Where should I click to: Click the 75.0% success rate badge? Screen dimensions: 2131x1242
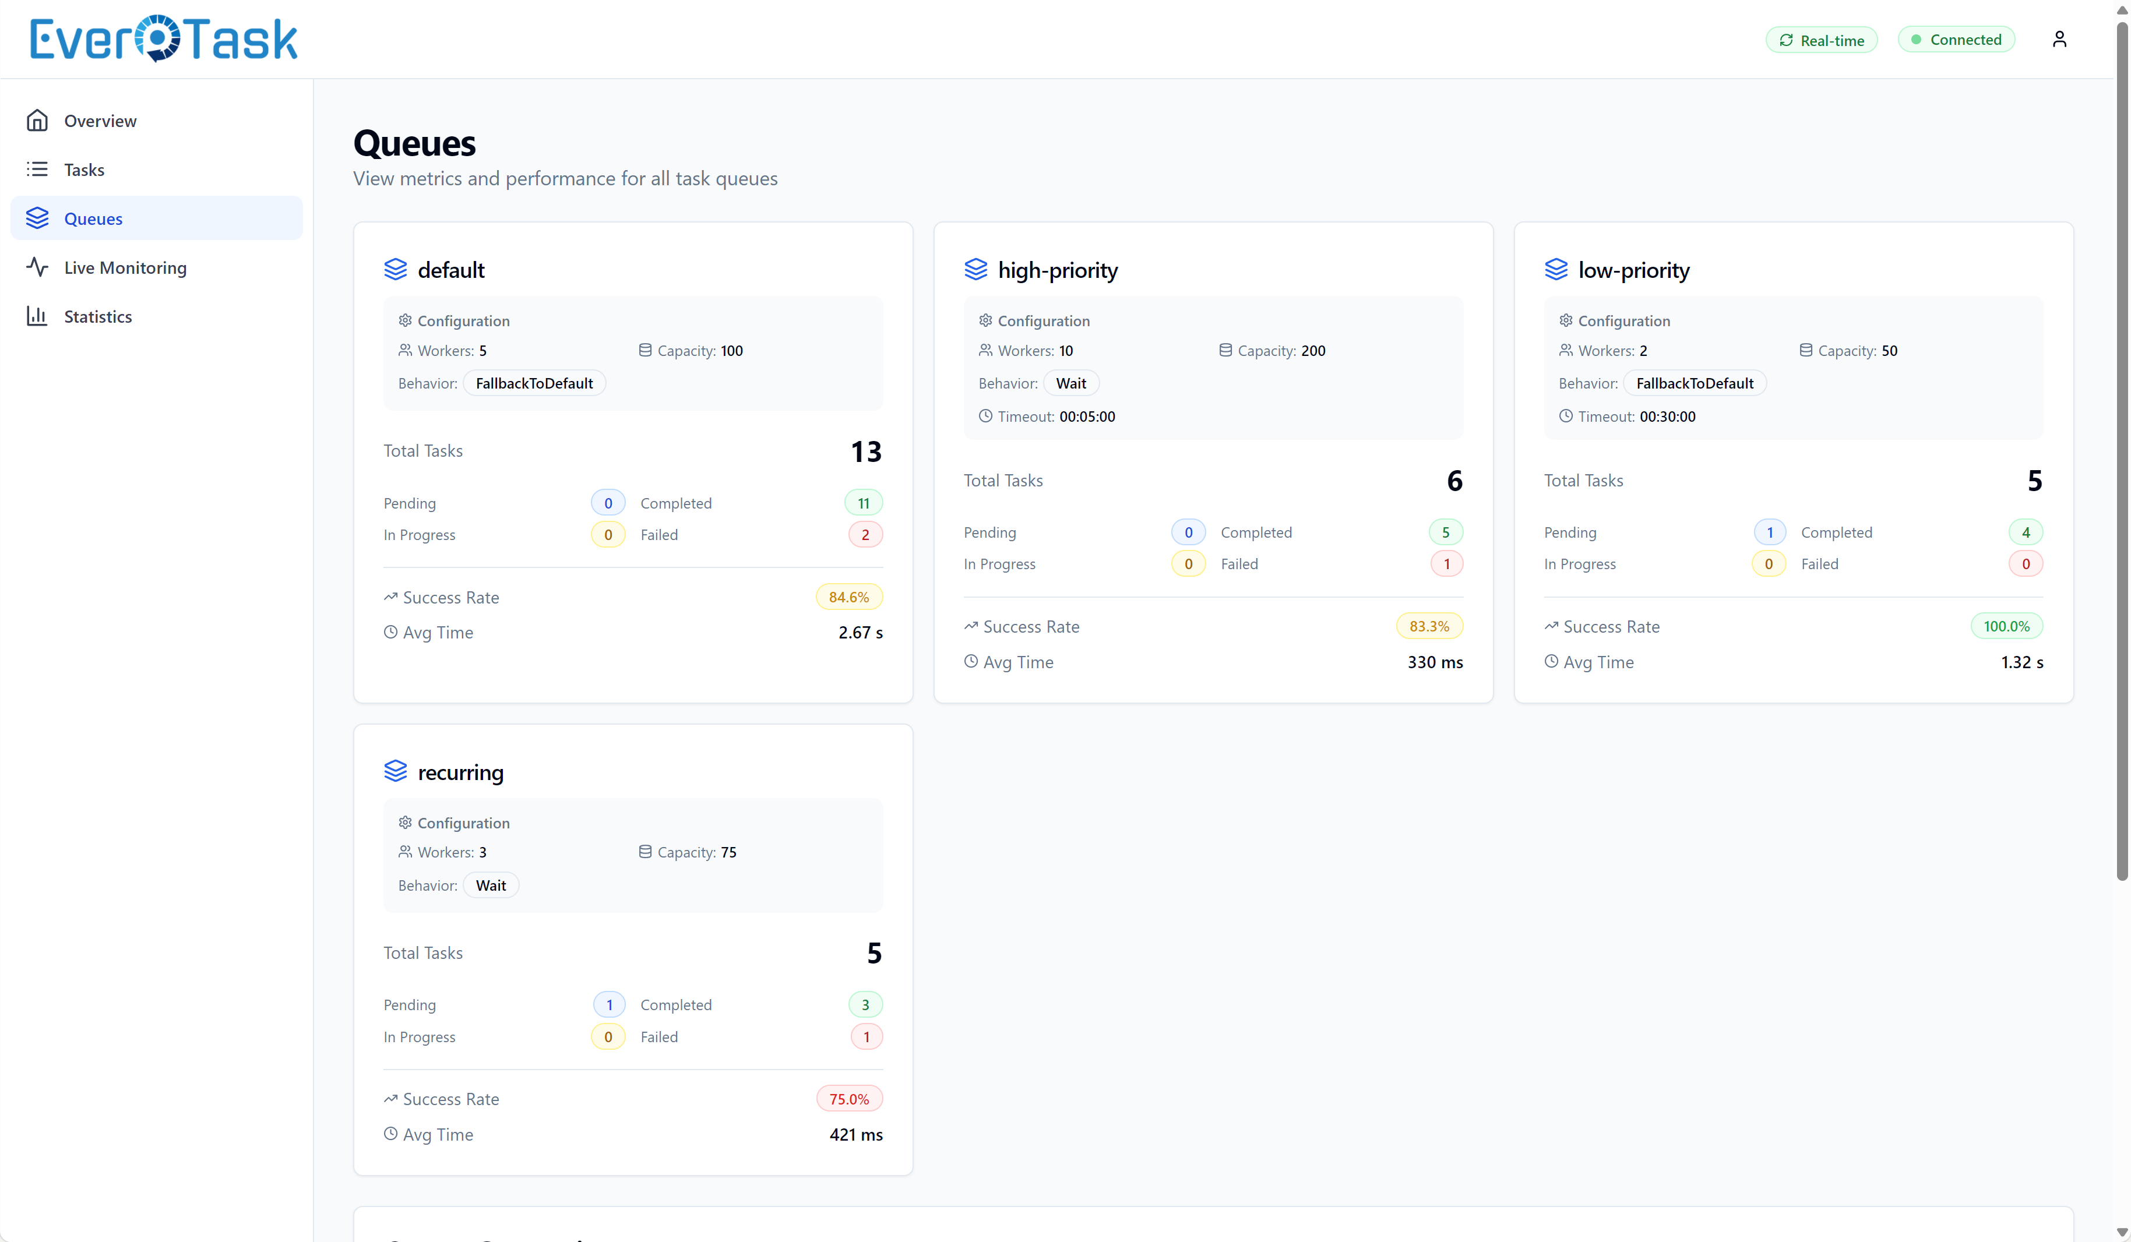click(848, 1098)
